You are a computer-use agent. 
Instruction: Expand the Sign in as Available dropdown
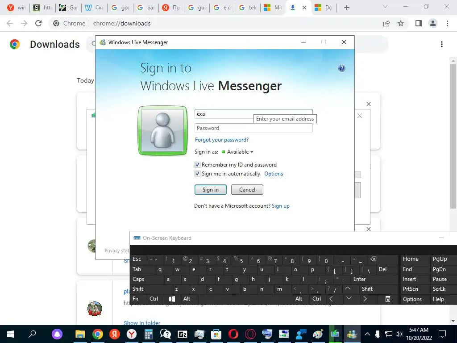(237, 152)
